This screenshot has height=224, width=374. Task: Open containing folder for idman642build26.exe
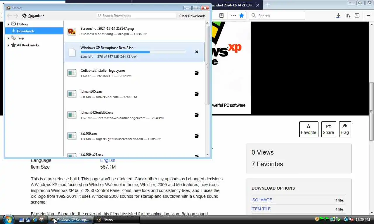point(197,115)
